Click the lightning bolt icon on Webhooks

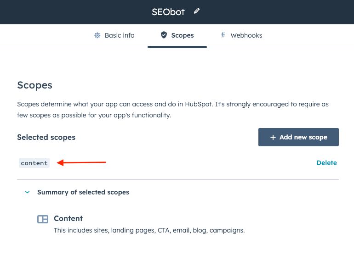pos(223,35)
